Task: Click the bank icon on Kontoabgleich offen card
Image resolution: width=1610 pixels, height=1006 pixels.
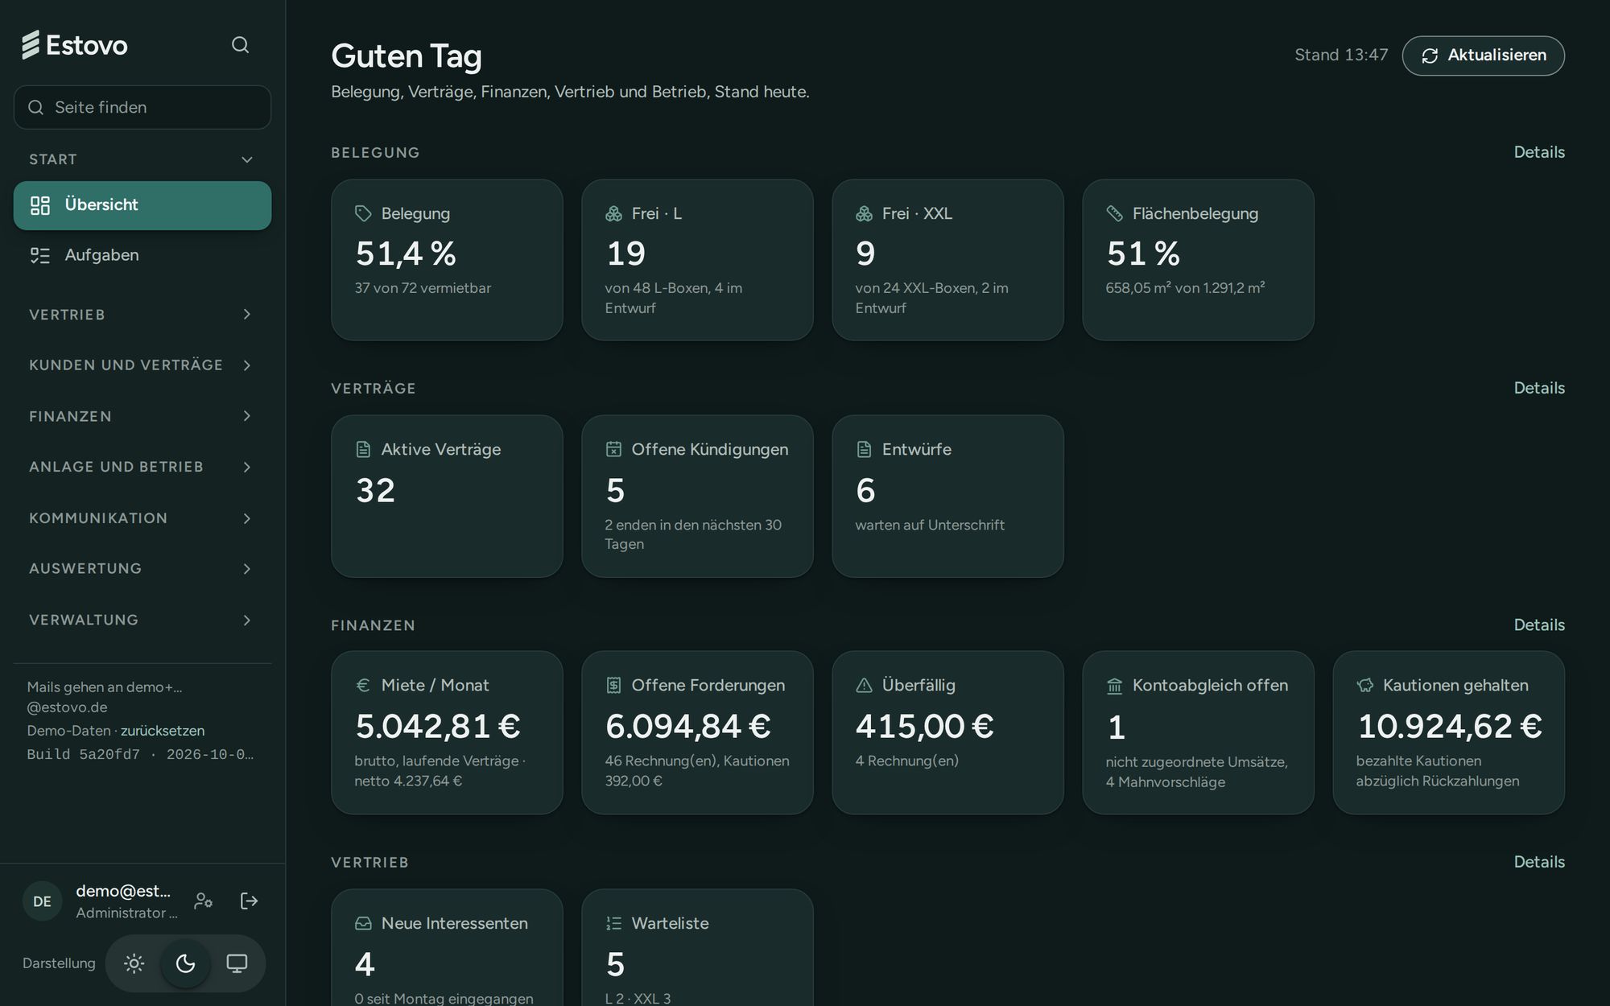Action: click(1114, 686)
